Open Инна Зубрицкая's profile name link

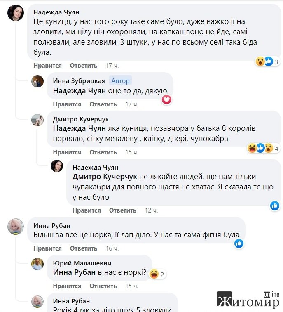click(79, 81)
